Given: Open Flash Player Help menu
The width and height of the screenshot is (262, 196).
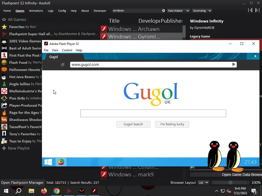Looking at the screenshot, I should coord(79,50).
